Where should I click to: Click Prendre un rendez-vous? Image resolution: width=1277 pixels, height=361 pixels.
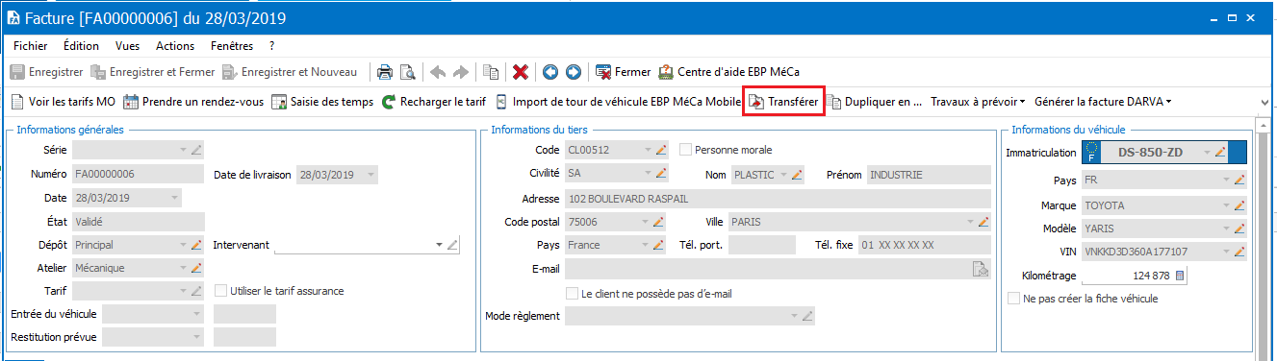pos(193,101)
